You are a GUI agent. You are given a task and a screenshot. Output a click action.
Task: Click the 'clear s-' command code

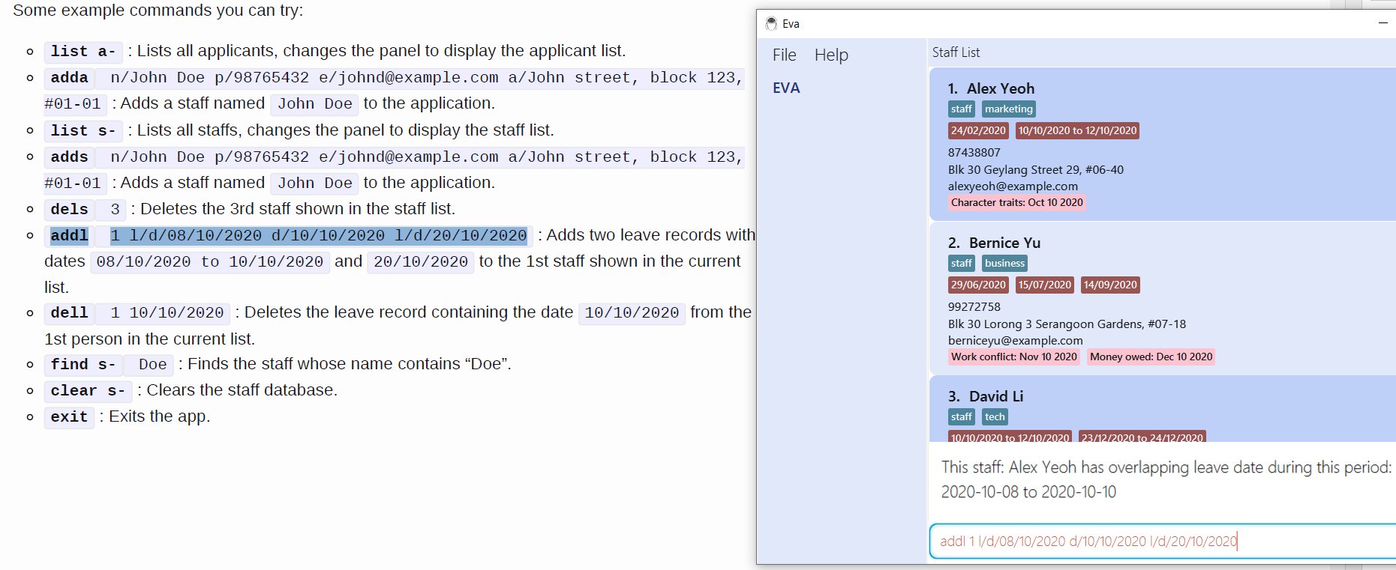tap(88, 390)
